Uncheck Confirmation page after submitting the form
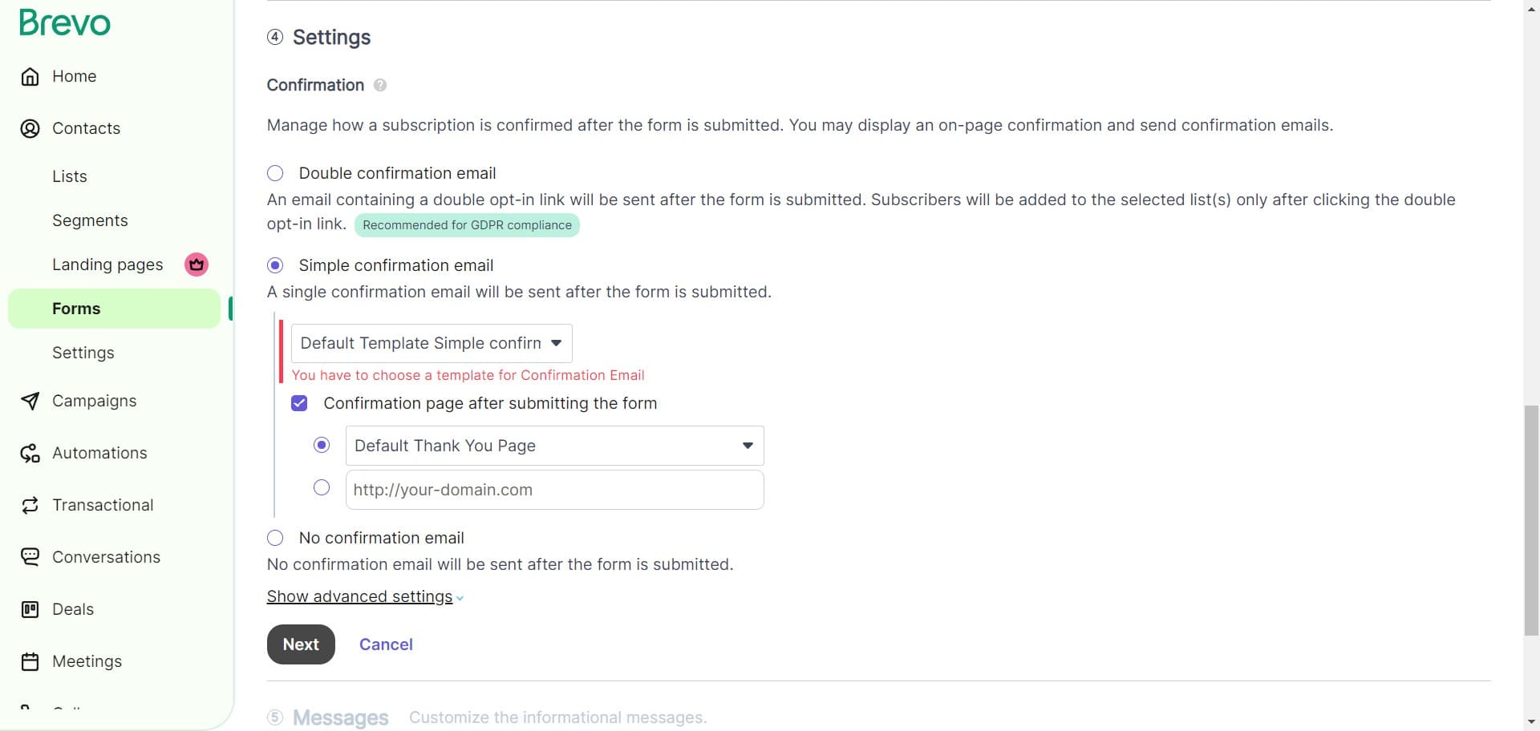Screen dimensions: 1540x731 pyautogui.click(x=299, y=403)
